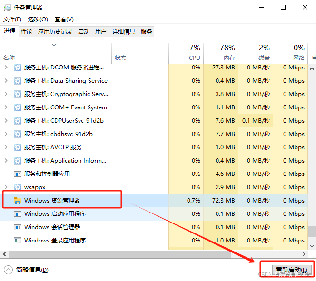
Task: Select the Windows 资源管理器 process name
Action: click(x=52, y=201)
